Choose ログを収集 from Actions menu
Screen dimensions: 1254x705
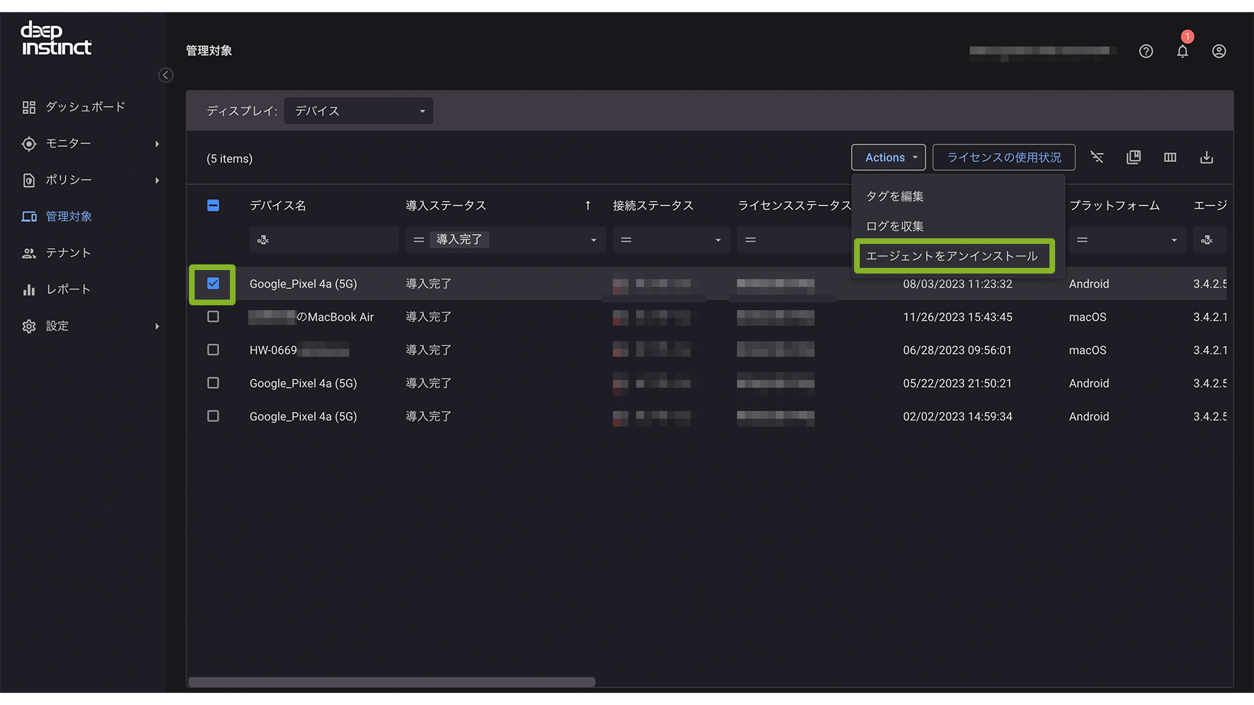[895, 226]
